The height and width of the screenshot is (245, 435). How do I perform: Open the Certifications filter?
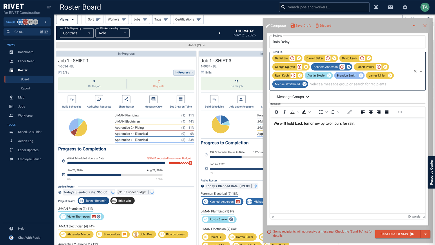188,19
